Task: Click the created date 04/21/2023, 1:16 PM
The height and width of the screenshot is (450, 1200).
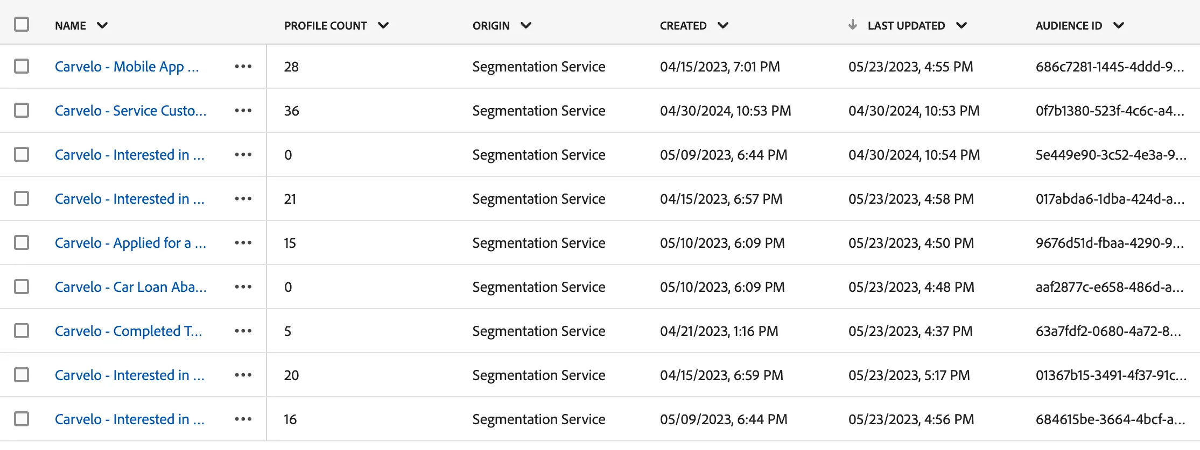Action: (719, 331)
